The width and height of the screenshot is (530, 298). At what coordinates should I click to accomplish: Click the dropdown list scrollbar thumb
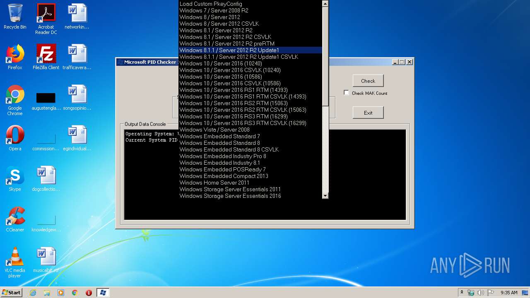tap(325, 56)
